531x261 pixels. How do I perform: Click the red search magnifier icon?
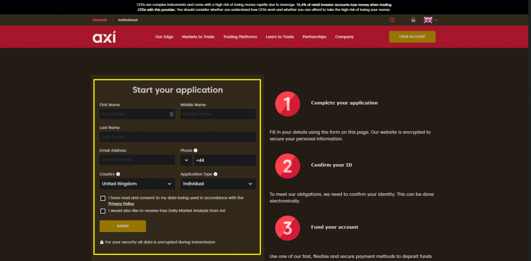[x=392, y=20]
